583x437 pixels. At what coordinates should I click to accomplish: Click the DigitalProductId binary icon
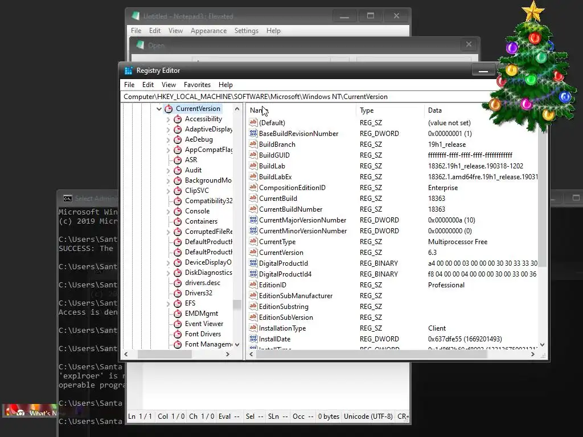click(x=253, y=263)
